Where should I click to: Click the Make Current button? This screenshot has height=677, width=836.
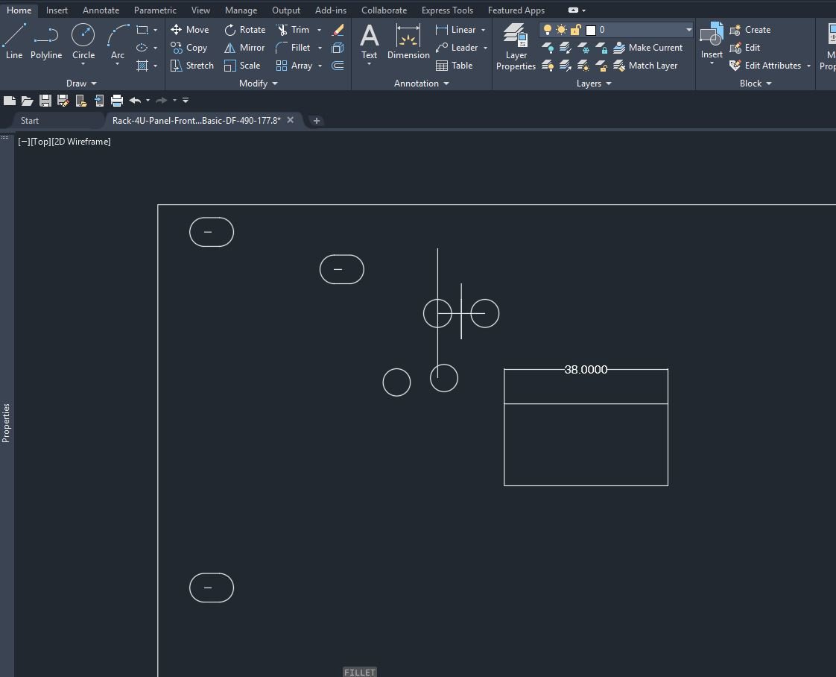pos(647,48)
